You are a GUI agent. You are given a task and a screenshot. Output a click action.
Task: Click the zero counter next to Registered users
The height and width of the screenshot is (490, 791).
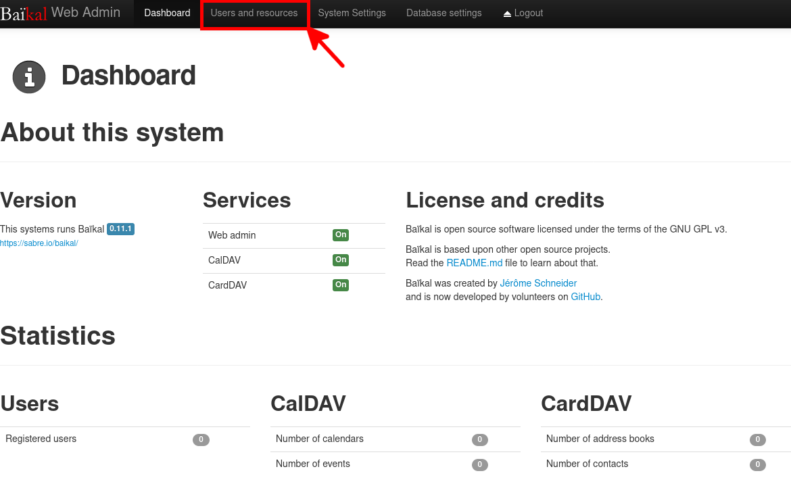point(201,439)
